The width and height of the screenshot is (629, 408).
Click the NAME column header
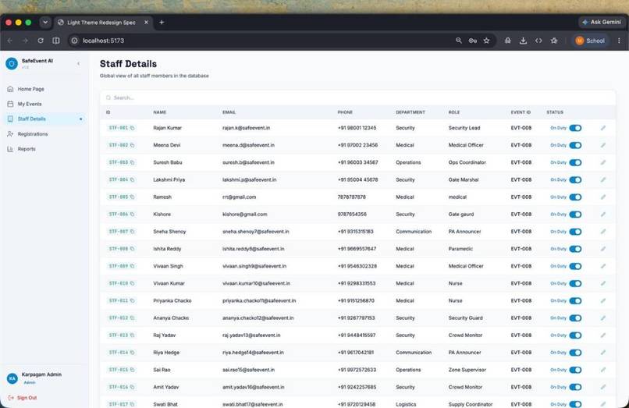(x=160, y=112)
